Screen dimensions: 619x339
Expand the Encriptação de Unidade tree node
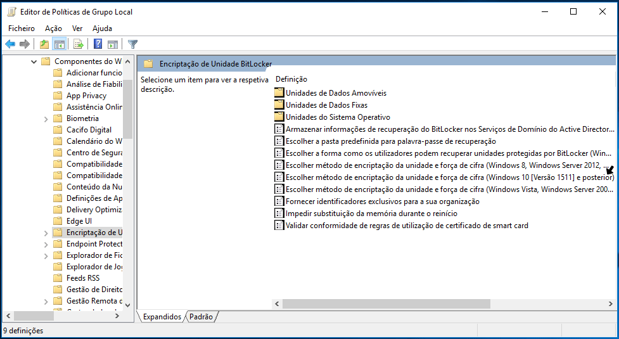(x=46, y=233)
